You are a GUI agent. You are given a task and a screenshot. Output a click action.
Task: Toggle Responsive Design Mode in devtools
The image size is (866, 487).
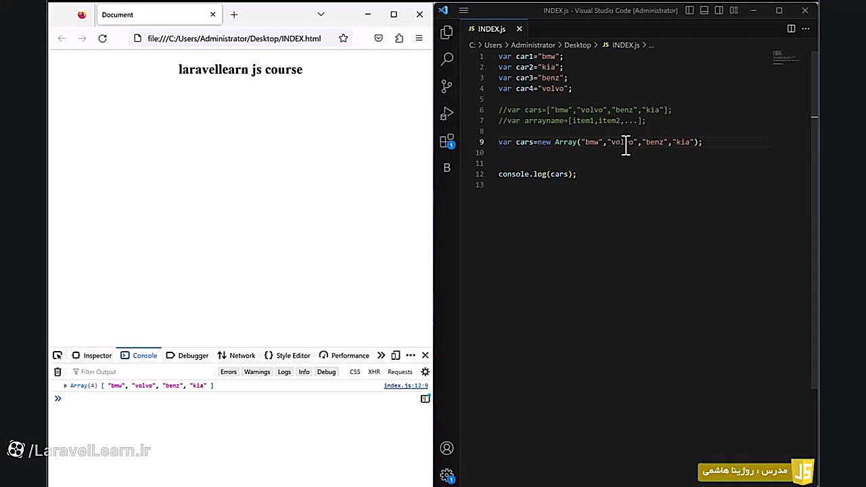tap(396, 355)
